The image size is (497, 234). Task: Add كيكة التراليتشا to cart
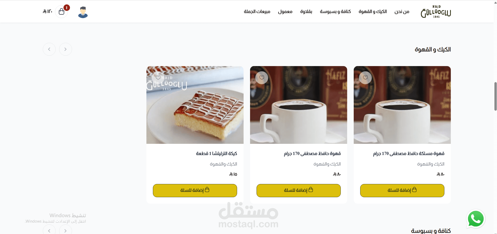coord(195,190)
